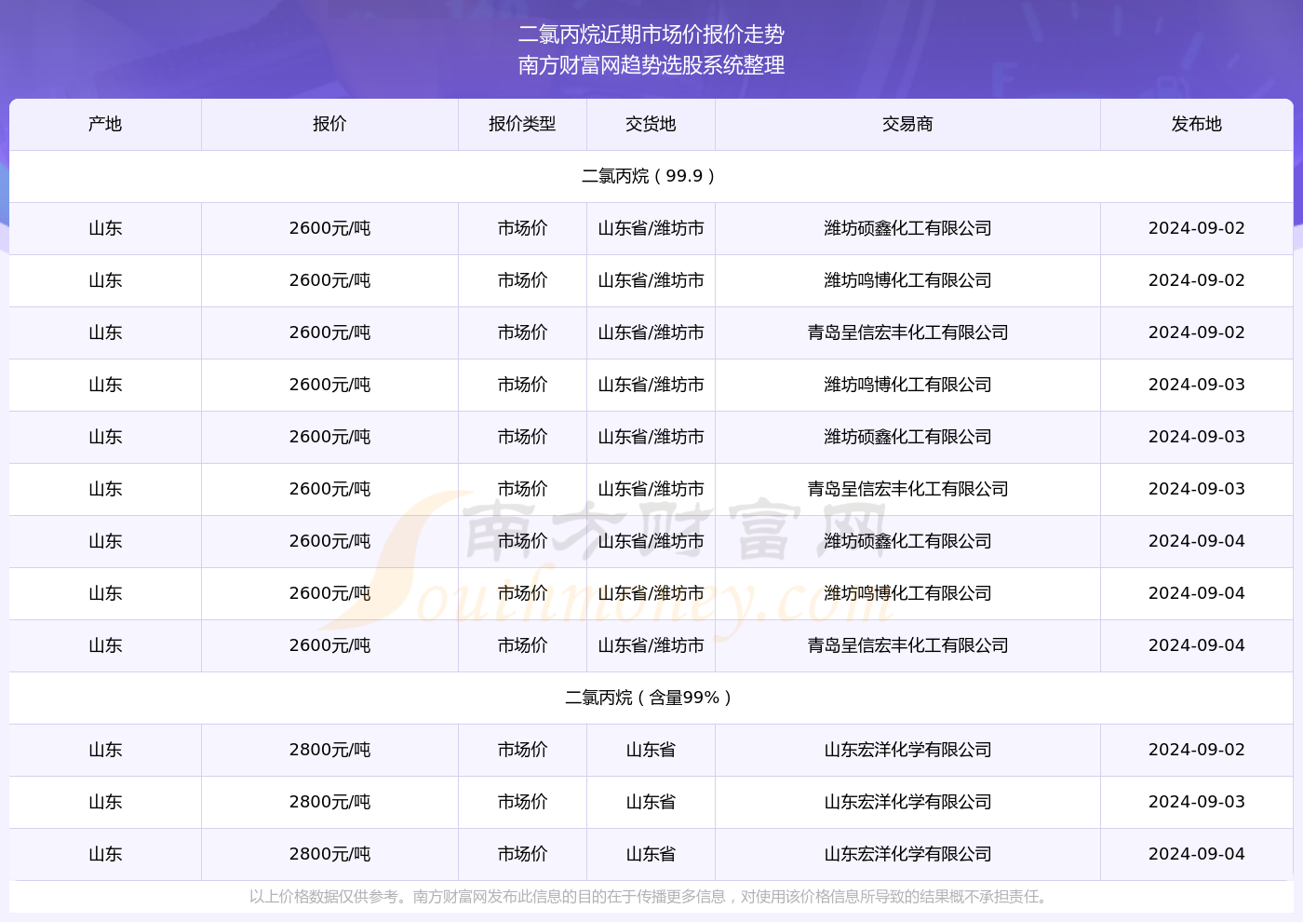Click date 2024-09-02 in the 山东宏洋化学 row
Image resolution: width=1303 pixels, height=922 pixels.
[x=1197, y=750]
